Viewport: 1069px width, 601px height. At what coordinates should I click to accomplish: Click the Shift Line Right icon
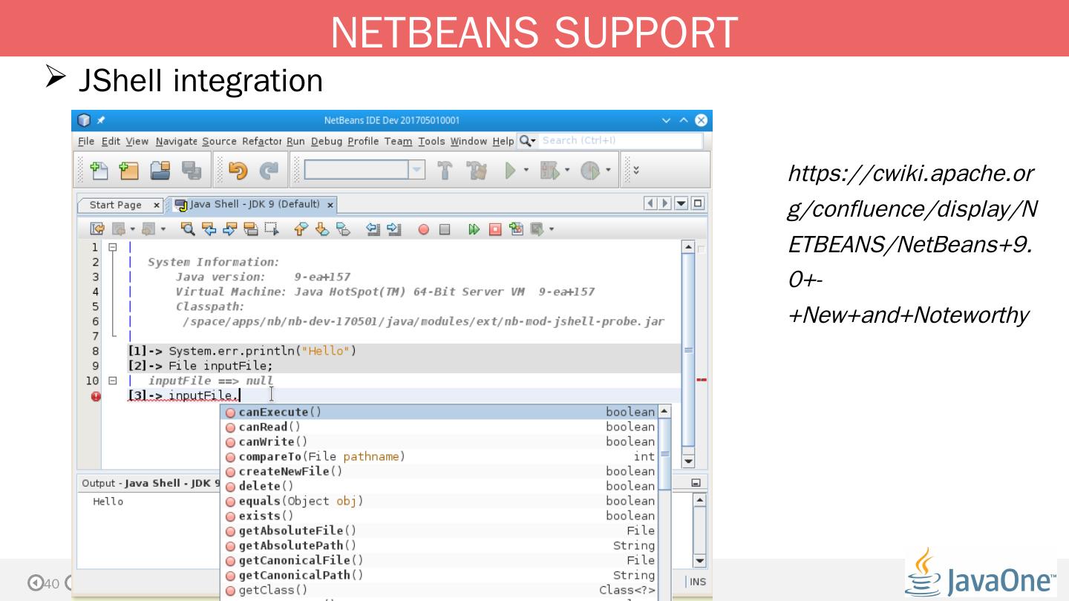[393, 229]
